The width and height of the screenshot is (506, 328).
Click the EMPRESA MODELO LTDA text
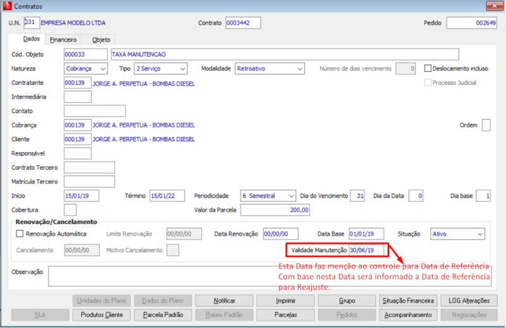tap(73, 23)
